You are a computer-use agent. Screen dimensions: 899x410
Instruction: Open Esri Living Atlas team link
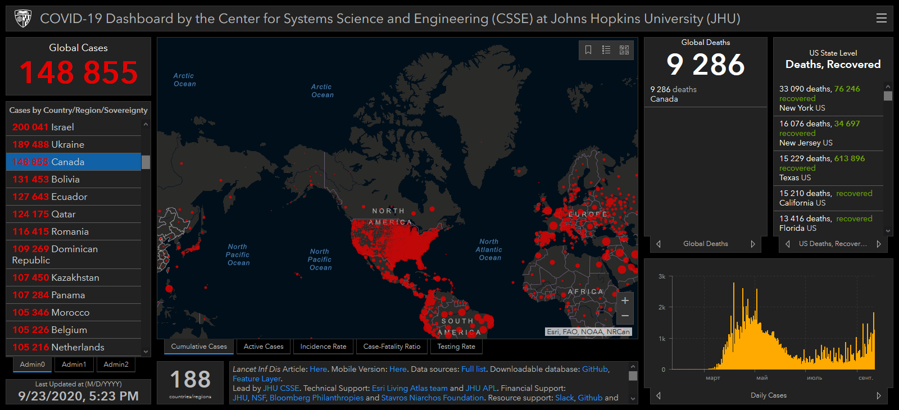click(410, 388)
